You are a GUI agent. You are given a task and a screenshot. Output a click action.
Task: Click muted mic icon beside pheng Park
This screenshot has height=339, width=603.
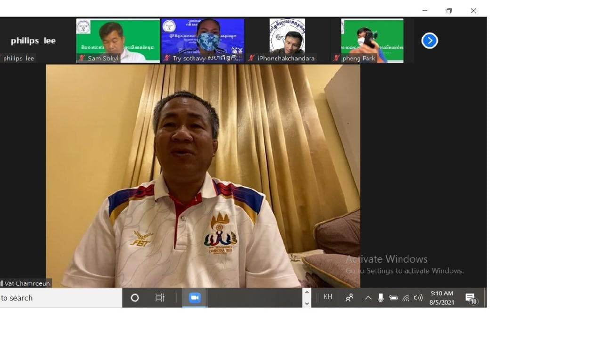(x=337, y=58)
